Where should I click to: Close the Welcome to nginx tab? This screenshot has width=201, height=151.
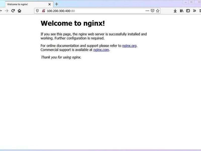[49, 4]
